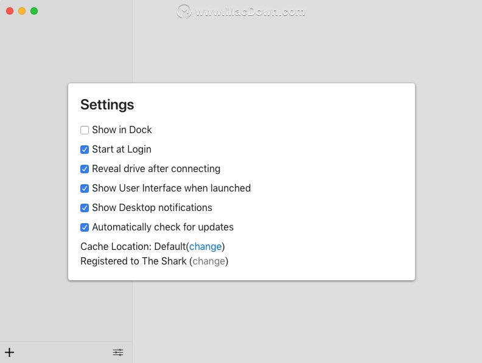Add a new connection with plus icon

pyautogui.click(x=10, y=352)
